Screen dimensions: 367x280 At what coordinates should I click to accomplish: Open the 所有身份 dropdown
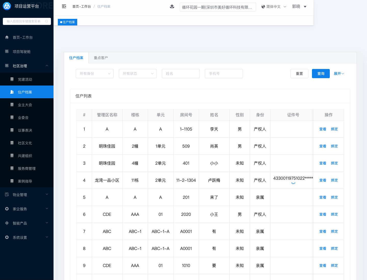(95, 74)
